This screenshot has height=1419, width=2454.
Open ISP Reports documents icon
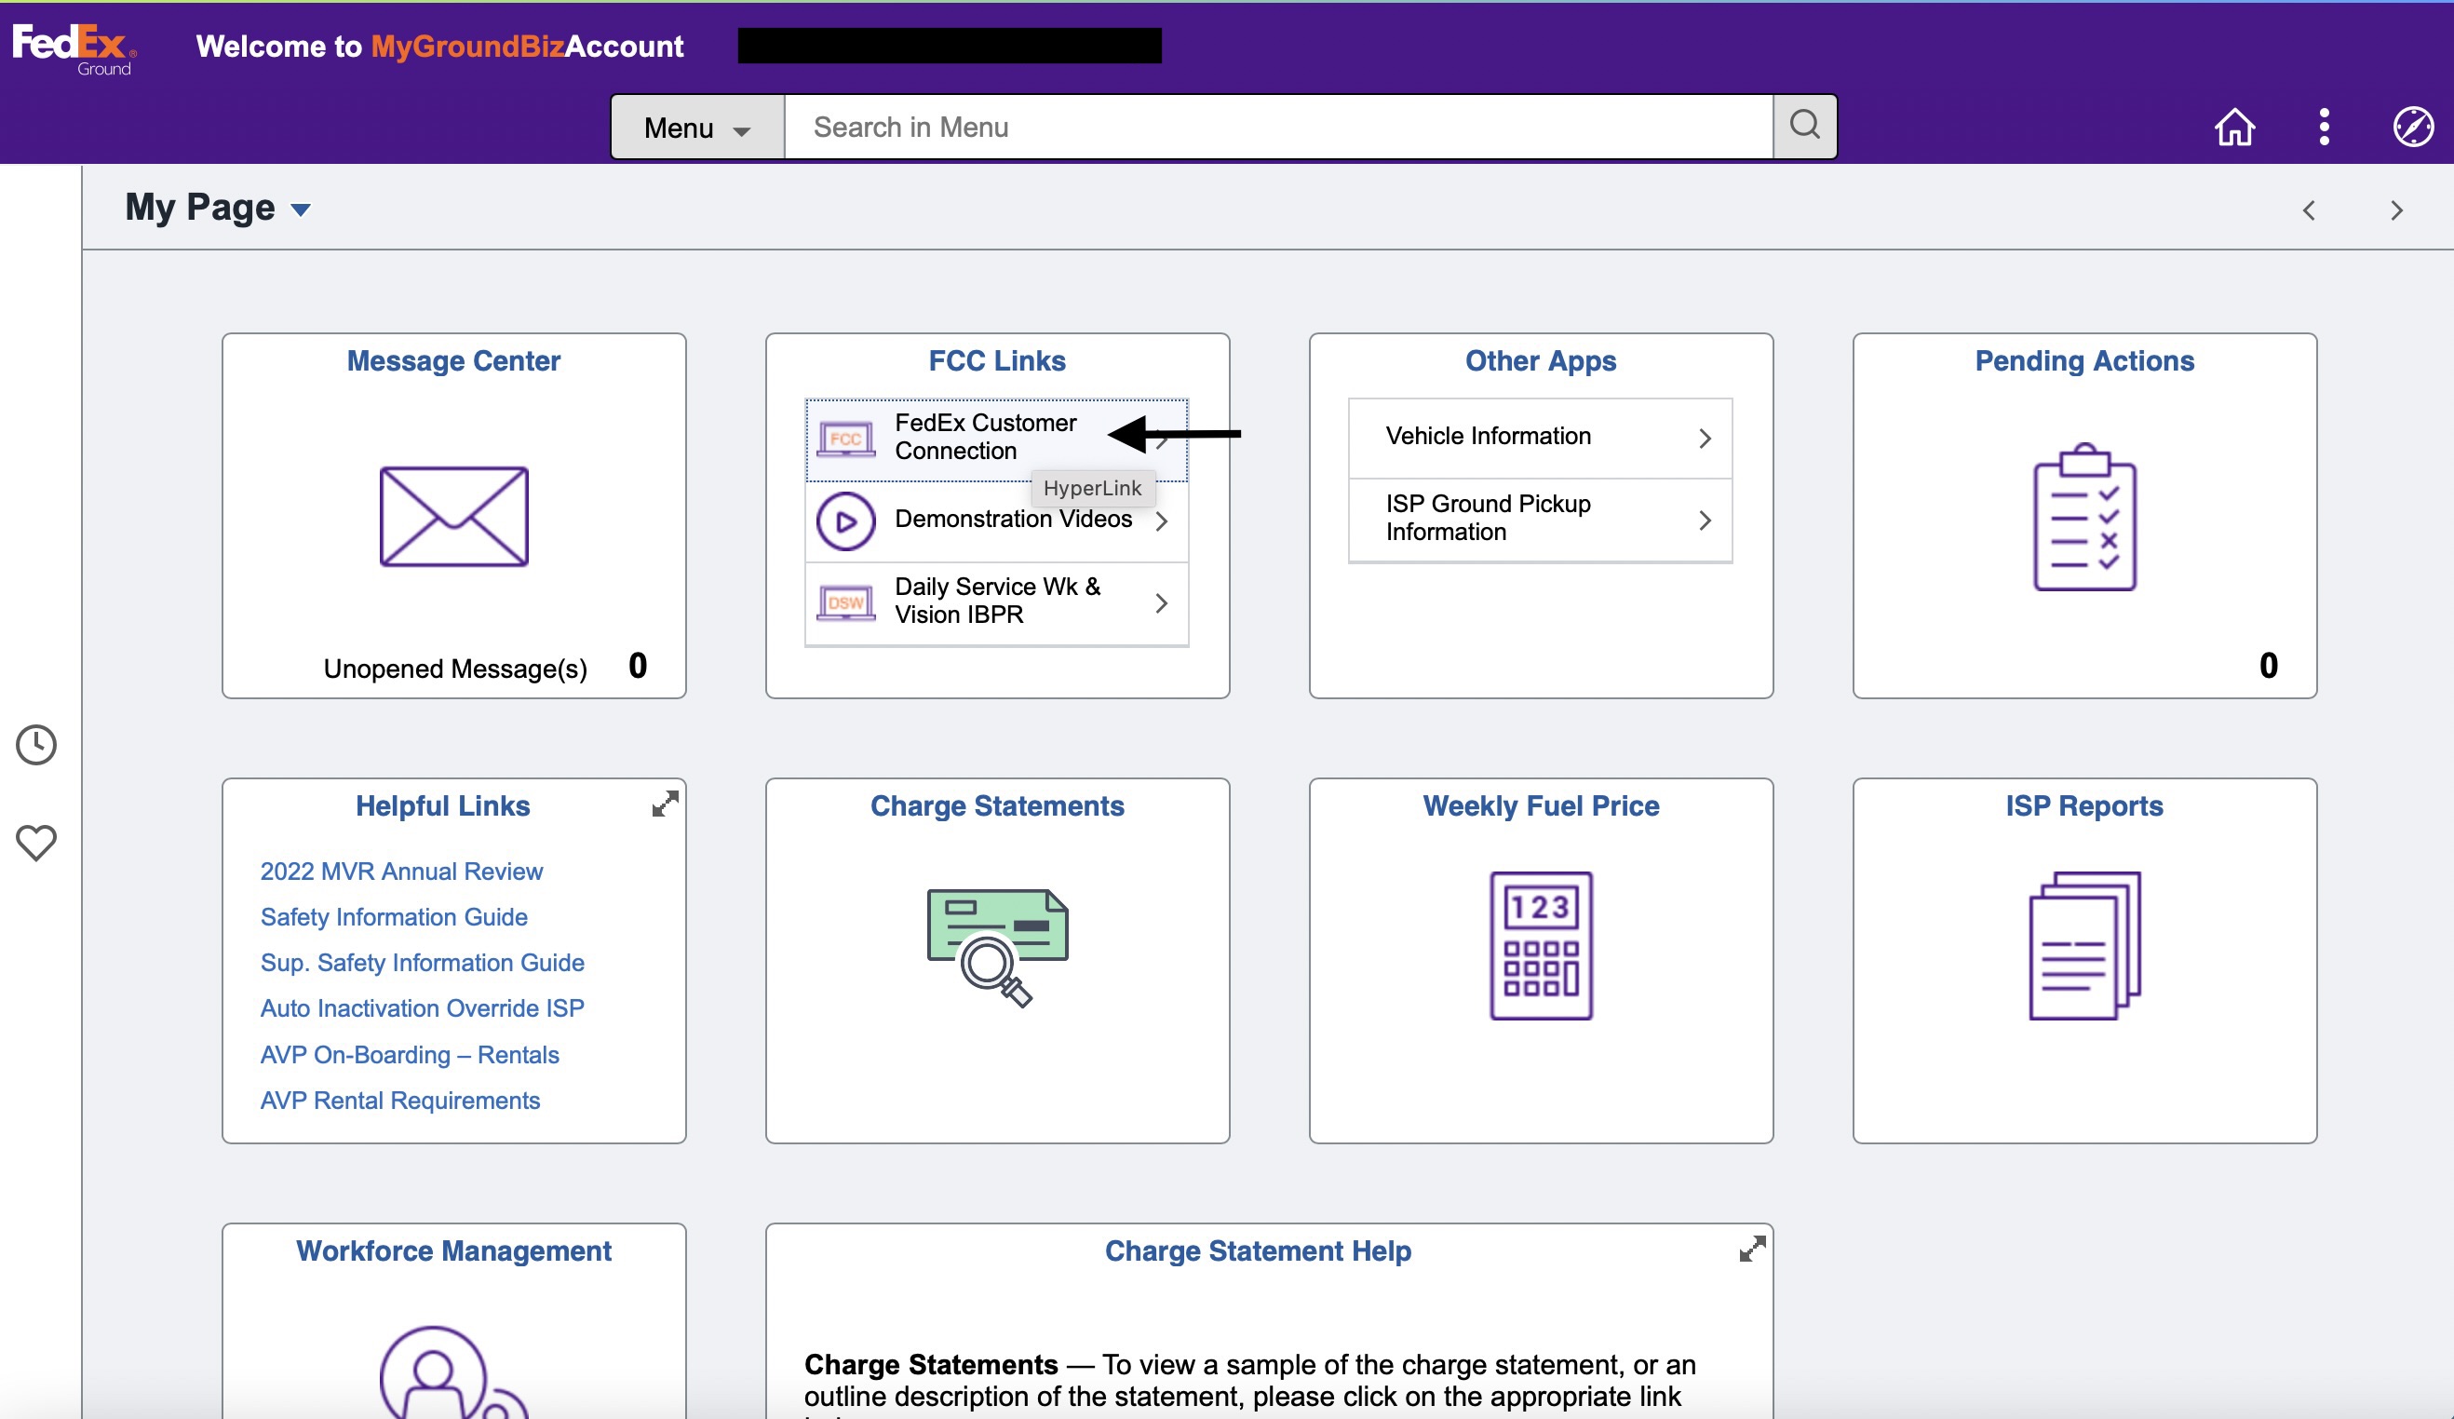[x=2084, y=945]
